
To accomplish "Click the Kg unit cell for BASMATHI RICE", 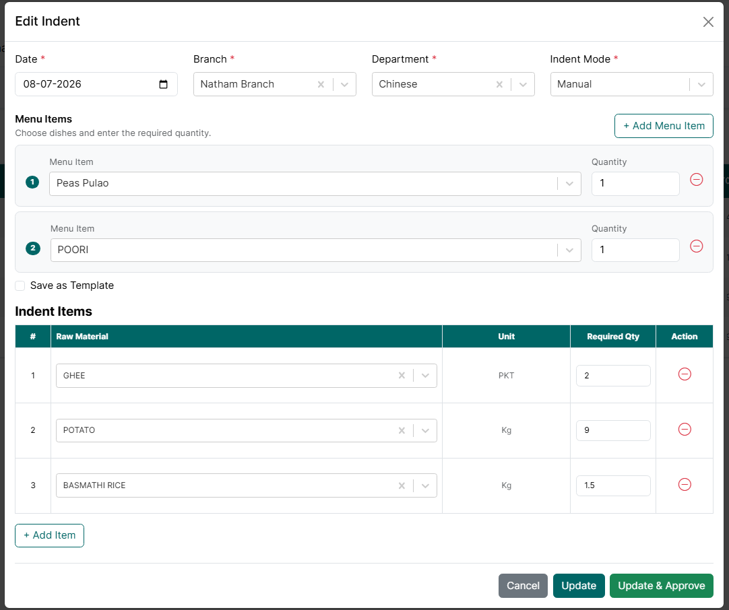I will click(x=506, y=485).
